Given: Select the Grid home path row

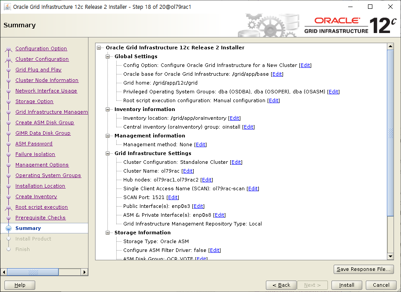Looking at the screenshot, I should [160, 83].
